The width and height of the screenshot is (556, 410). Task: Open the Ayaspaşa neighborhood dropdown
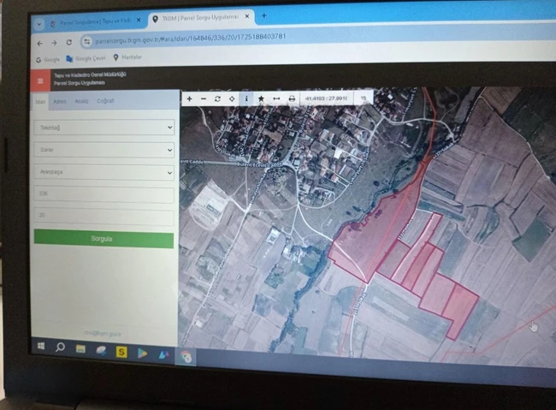point(104,172)
